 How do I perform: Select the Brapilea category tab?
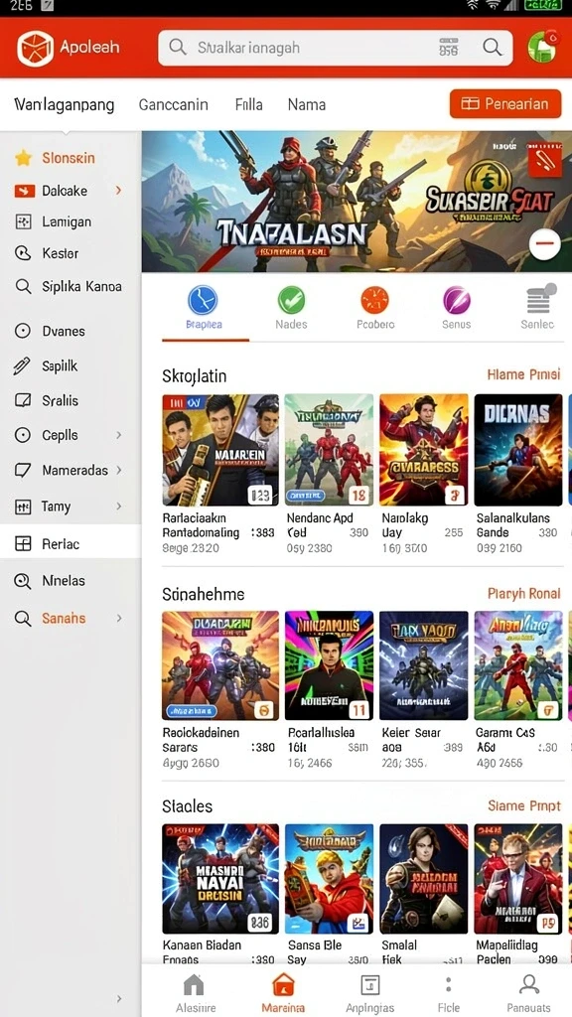[x=204, y=309]
